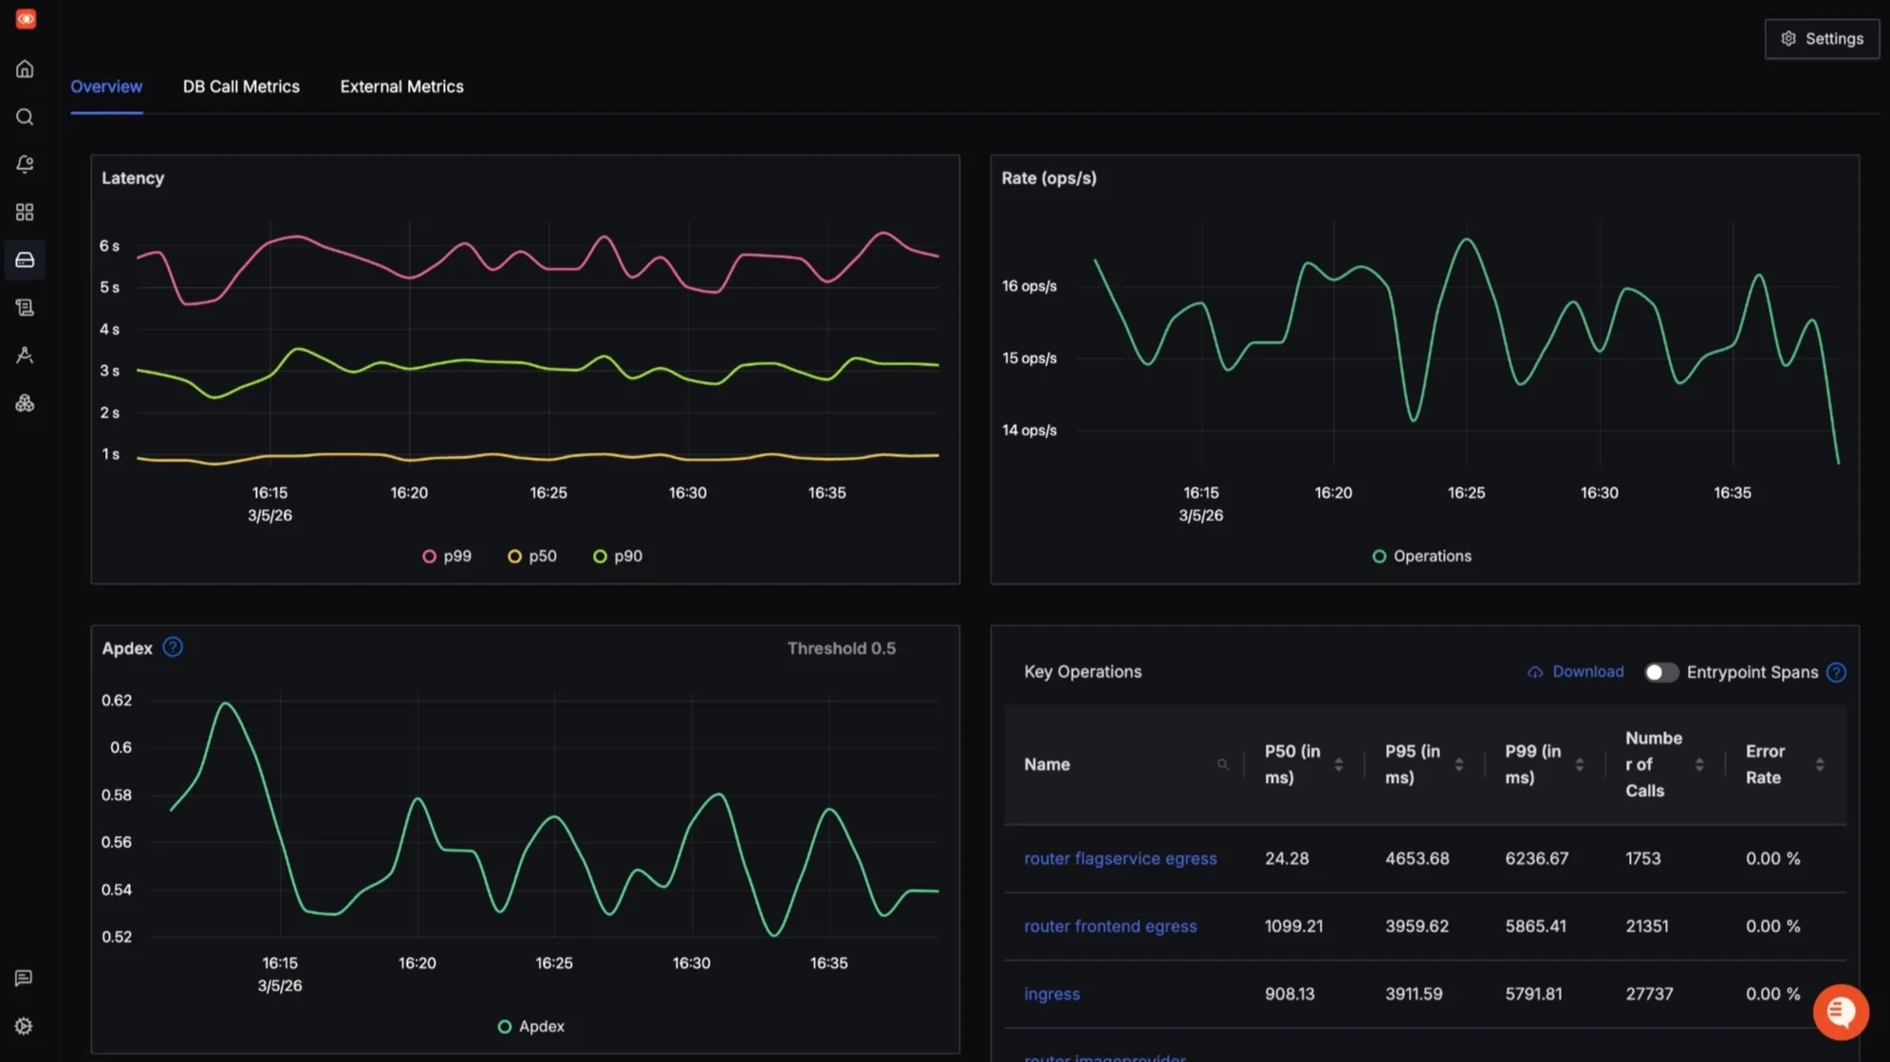Toggle the Operations series in the Rate chart
Image resolution: width=1890 pixels, height=1062 pixels.
point(1420,556)
